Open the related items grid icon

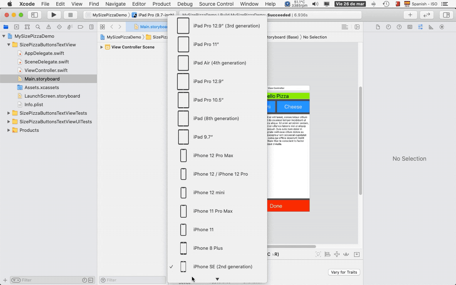tap(102, 27)
